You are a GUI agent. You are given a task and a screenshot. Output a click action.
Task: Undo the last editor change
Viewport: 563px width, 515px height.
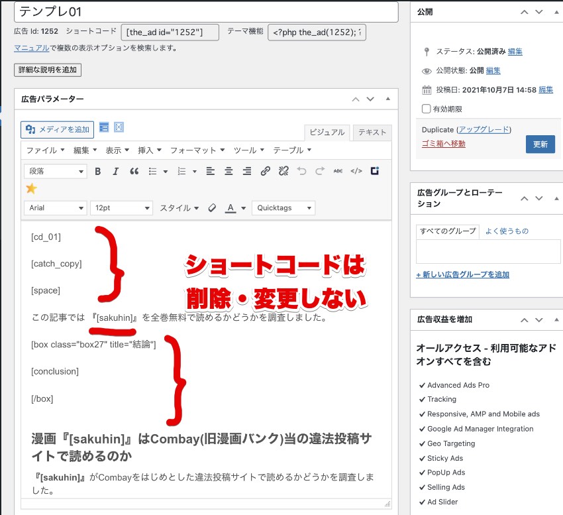coord(301,171)
